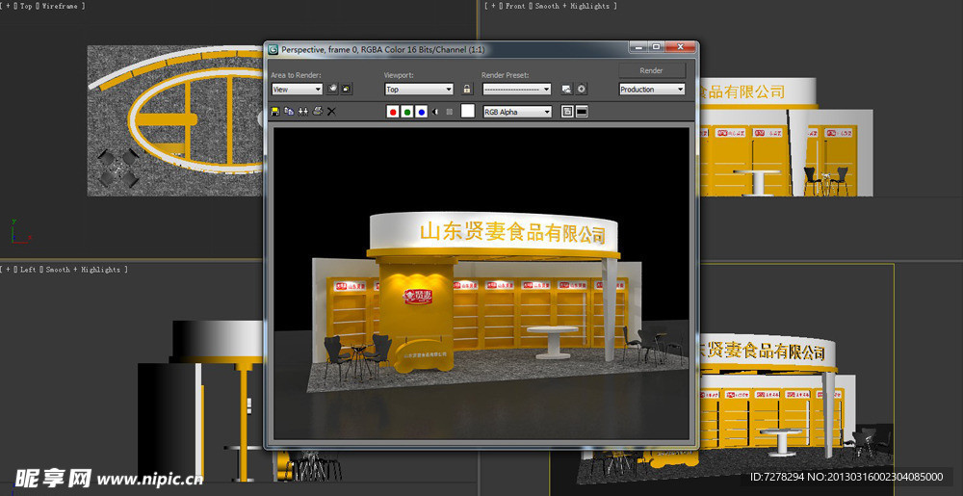This screenshot has height=496, width=963.
Task: Click the Clone Rendered Frame Window icon
Action: (303, 112)
